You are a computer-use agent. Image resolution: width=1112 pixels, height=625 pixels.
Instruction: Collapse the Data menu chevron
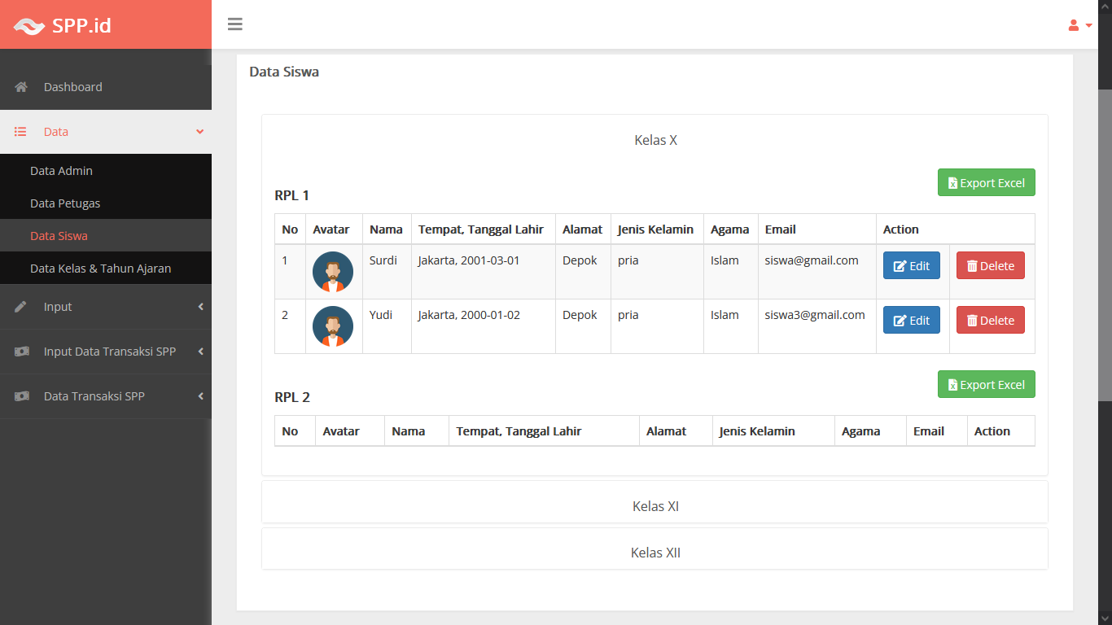199,132
